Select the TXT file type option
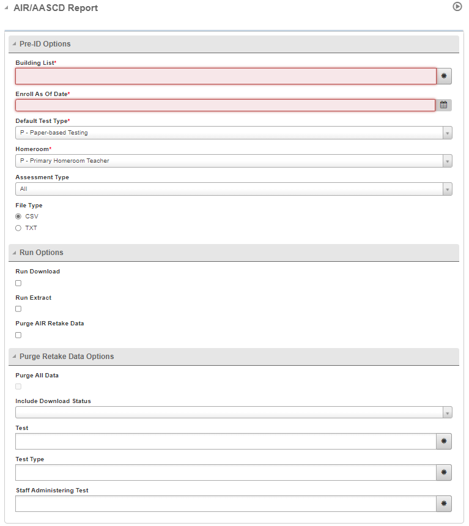 point(18,228)
